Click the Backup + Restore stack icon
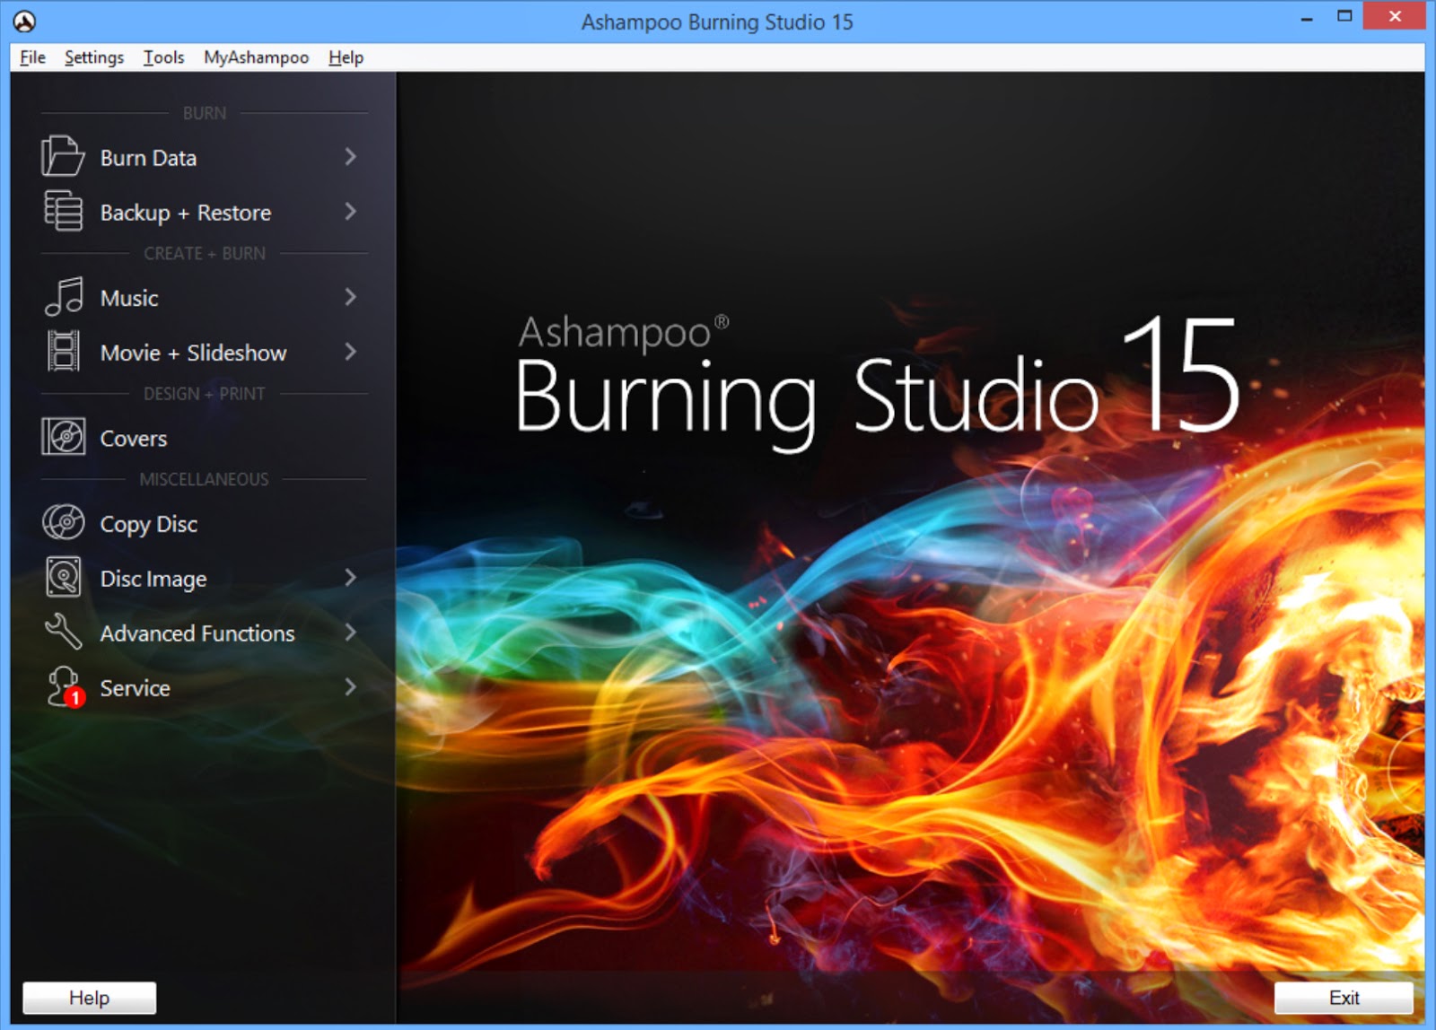Image resolution: width=1436 pixels, height=1030 pixels. click(x=62, y=212)
